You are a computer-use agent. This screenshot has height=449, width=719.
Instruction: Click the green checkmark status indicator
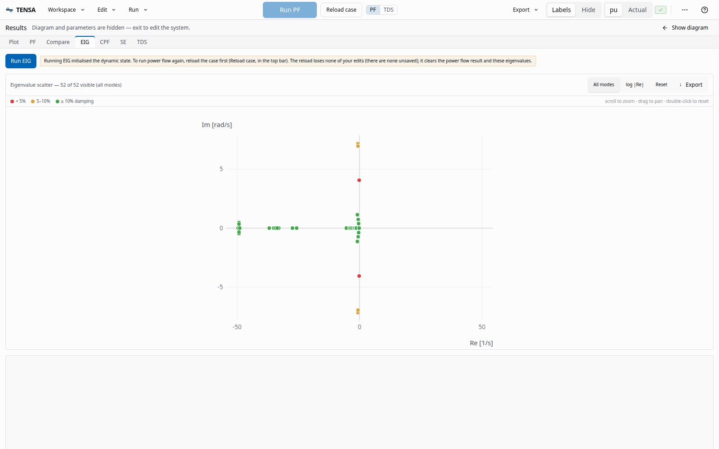[661, 10]
